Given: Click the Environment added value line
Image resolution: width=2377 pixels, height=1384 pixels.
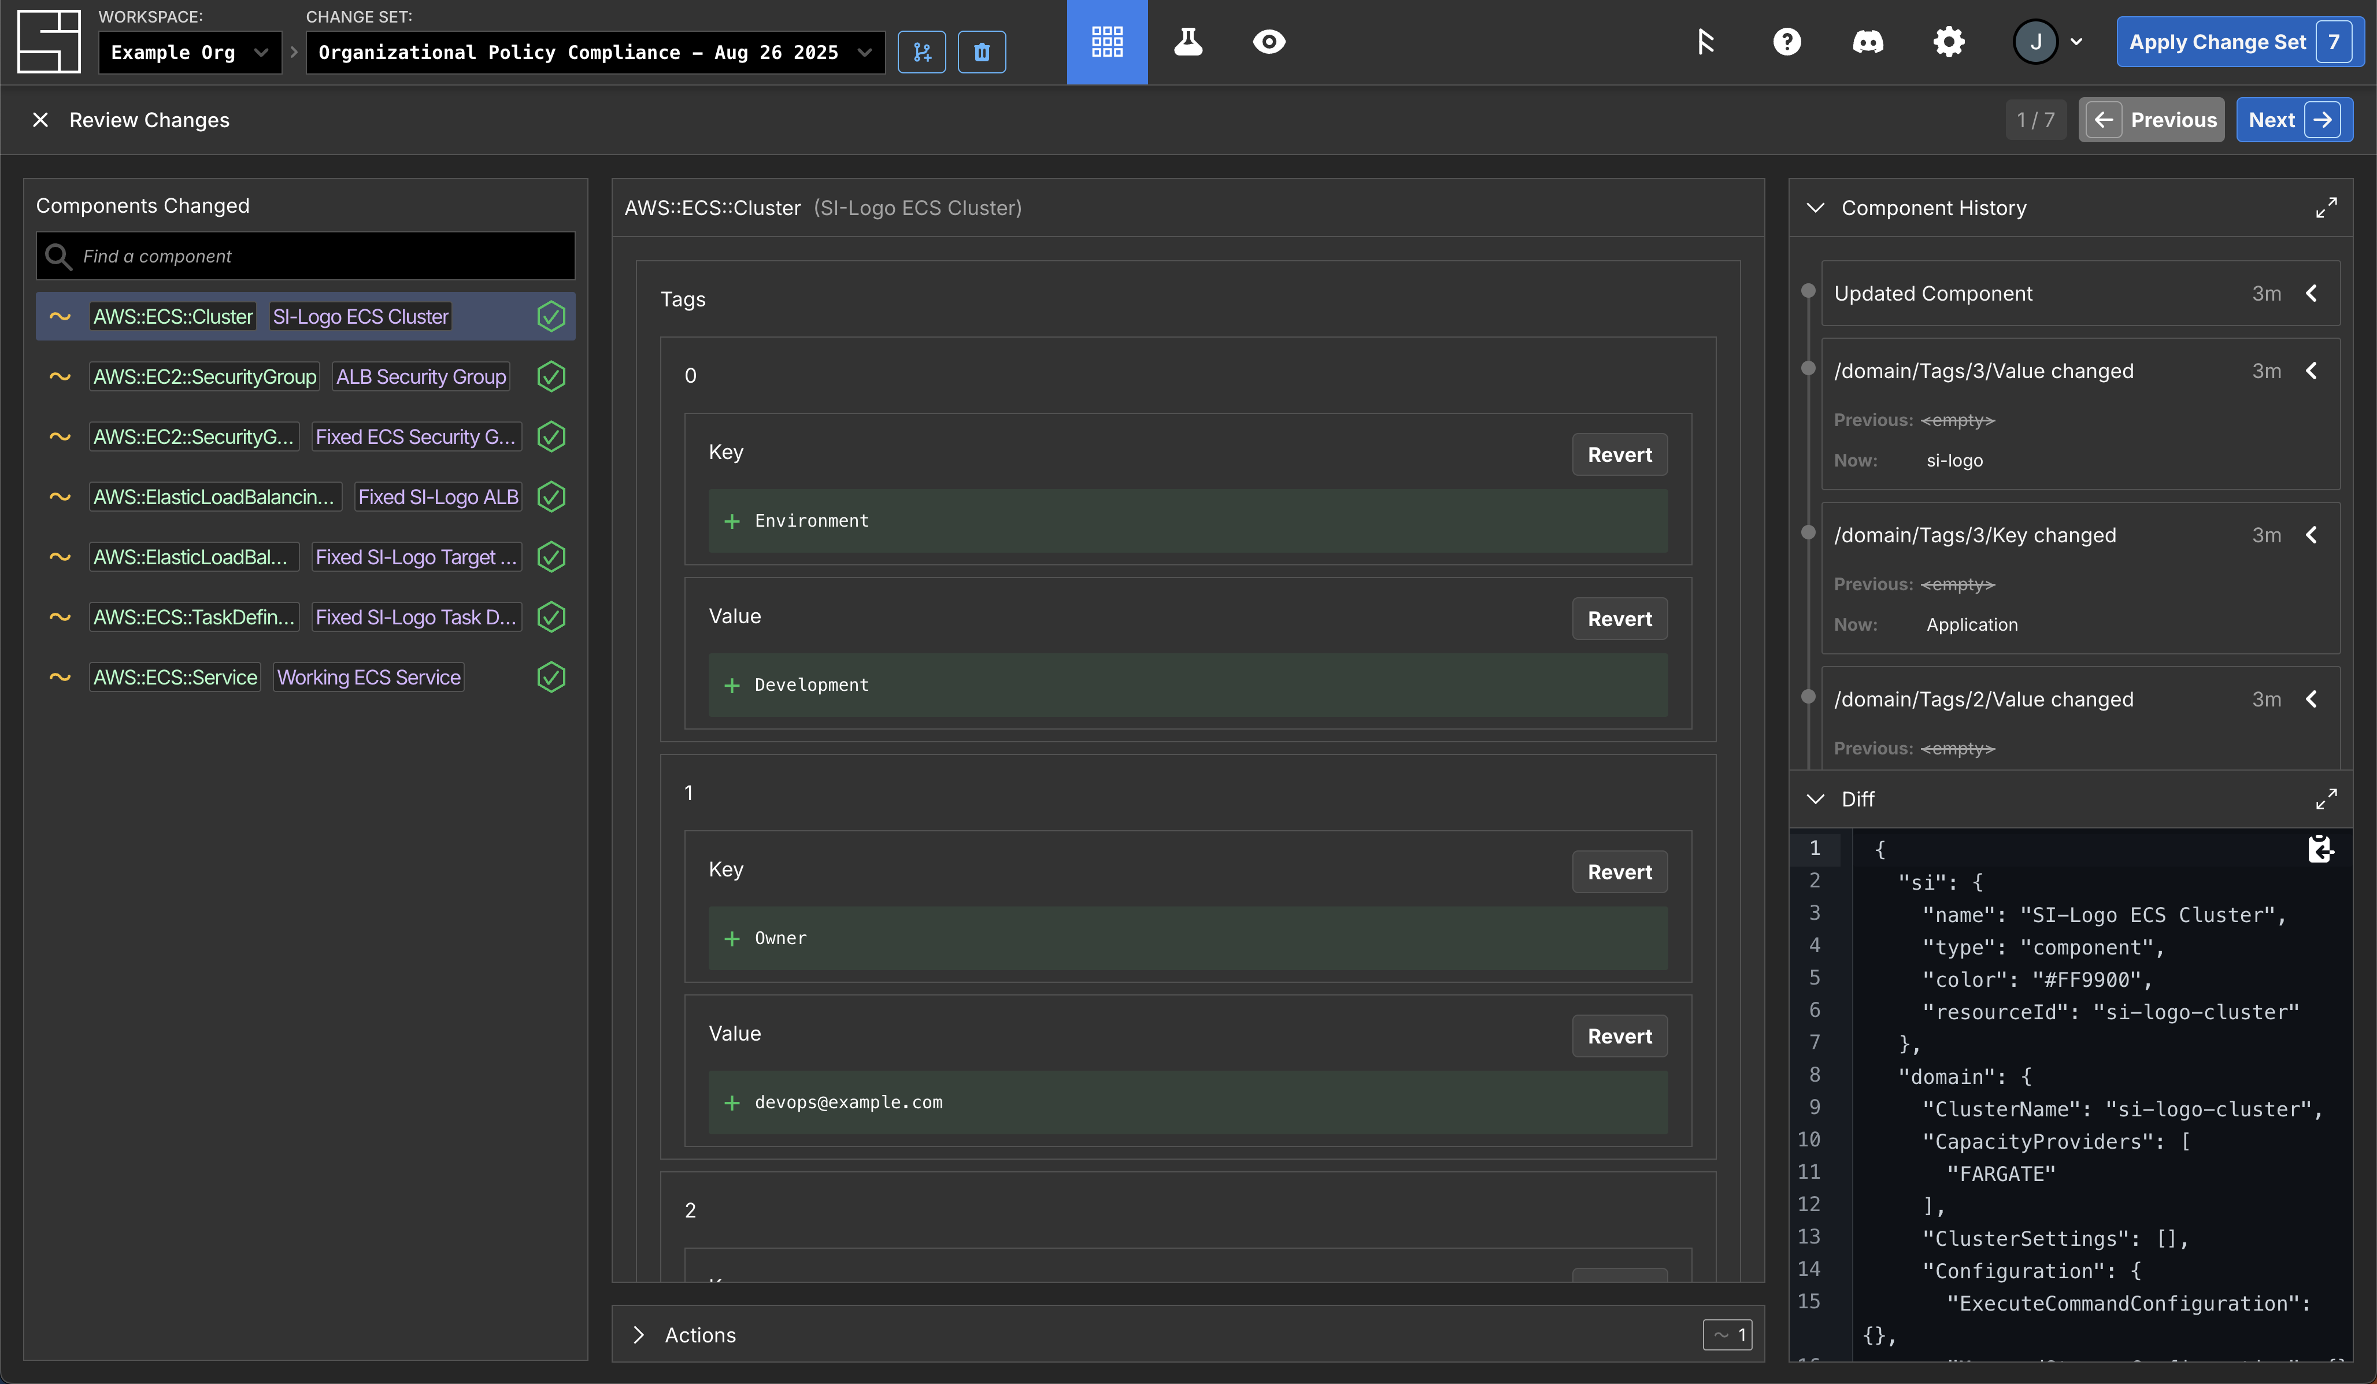Looking at the screenshot, I should click(1187, 521).
